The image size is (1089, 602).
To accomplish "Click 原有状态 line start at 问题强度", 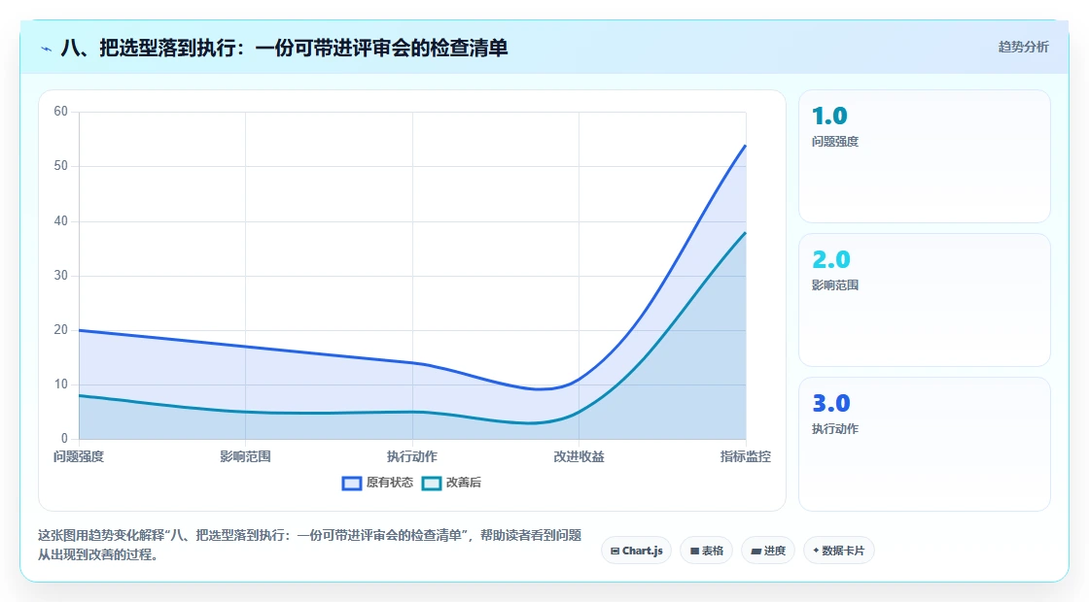I will 79,330.
